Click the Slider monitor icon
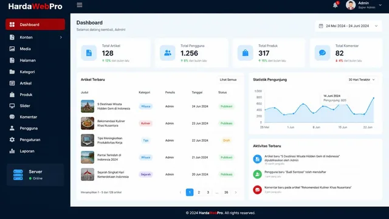 click(12, 106)
